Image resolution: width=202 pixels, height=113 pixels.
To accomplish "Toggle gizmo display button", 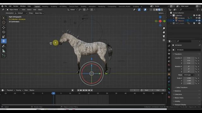I will (139, 10).
